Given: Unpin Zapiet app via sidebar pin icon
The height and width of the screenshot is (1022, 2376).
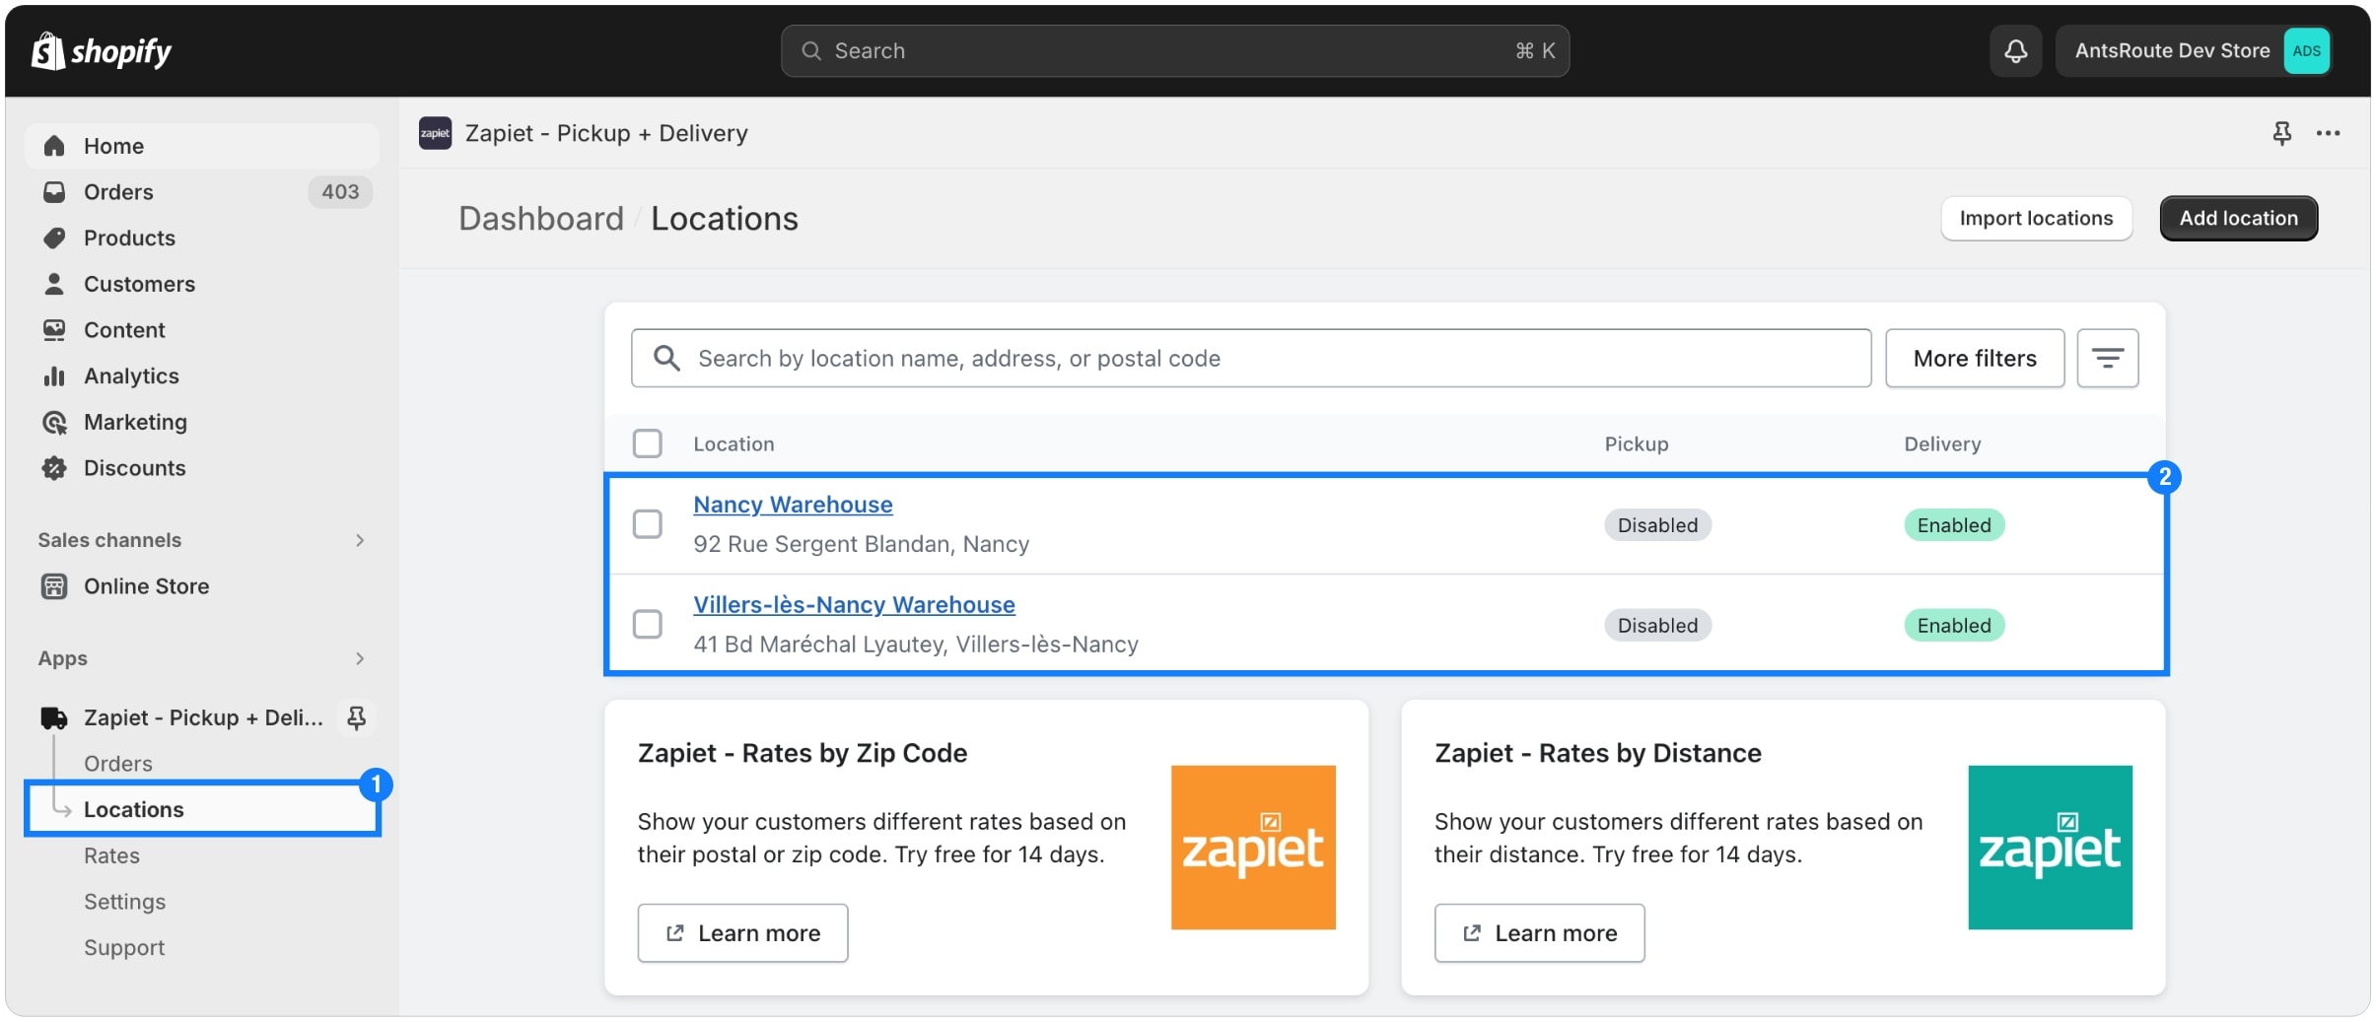Looking at the screenshot, I should pyautogui.click(x=357, y=717).
